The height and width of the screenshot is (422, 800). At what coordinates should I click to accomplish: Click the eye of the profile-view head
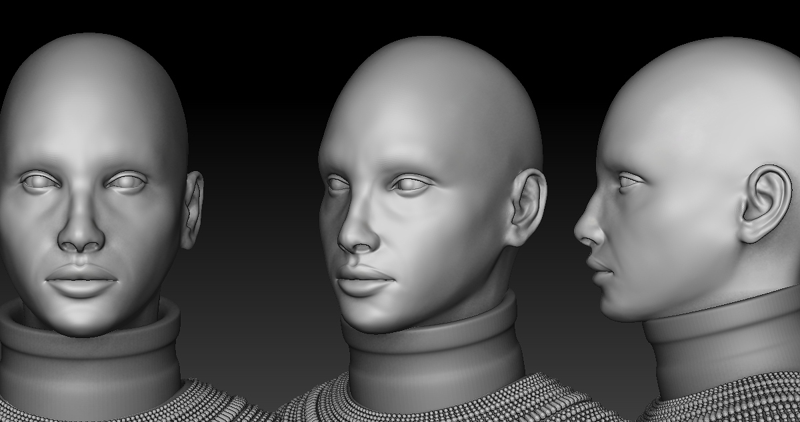[629, 180]
